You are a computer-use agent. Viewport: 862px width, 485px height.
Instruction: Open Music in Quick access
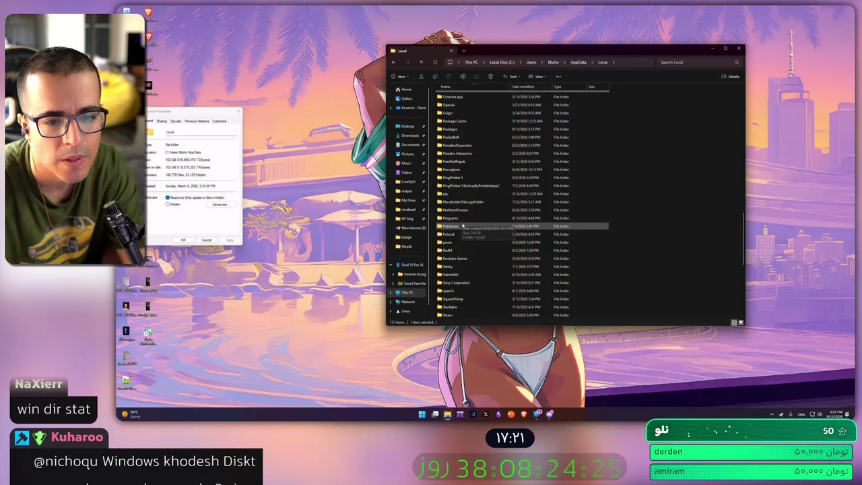pyautogui.click(x=404, y=163)
